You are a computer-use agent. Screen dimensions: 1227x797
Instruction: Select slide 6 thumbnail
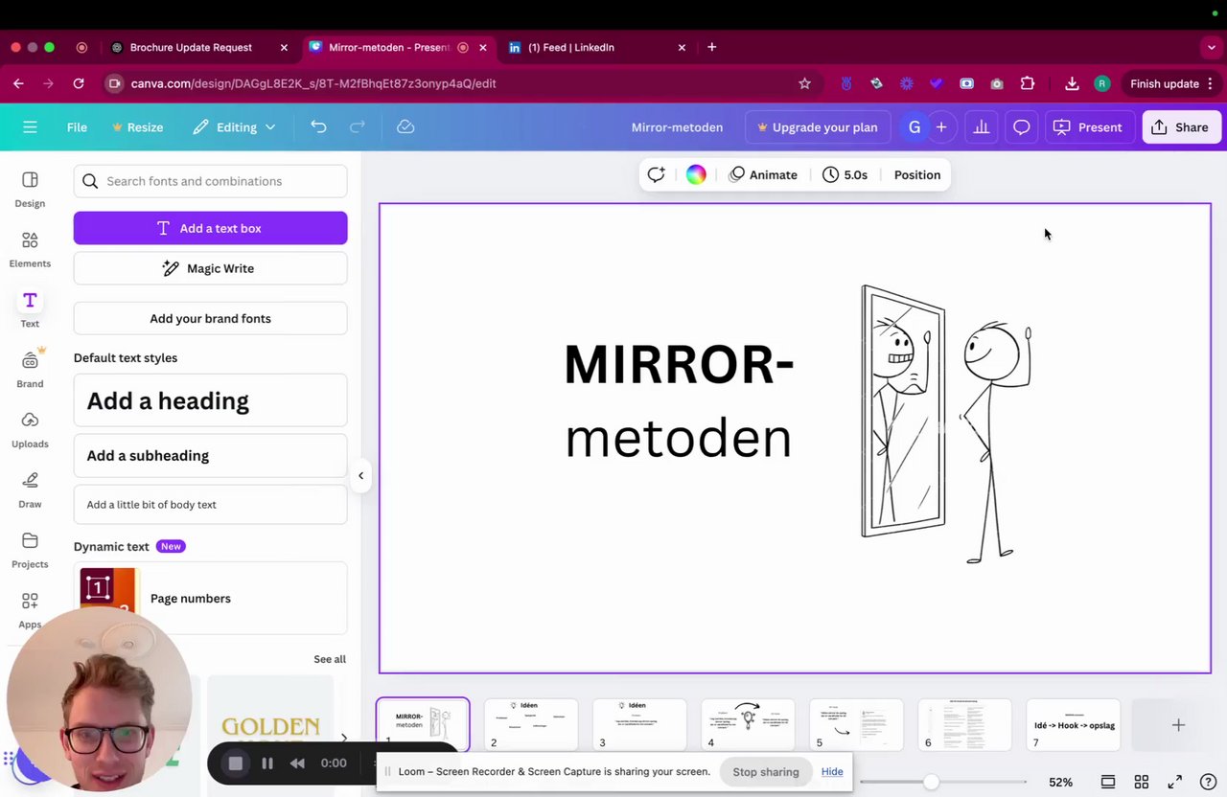pos(964,724)
